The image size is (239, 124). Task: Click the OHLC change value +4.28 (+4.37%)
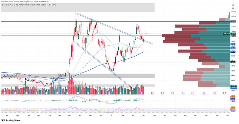coord(51,5)
